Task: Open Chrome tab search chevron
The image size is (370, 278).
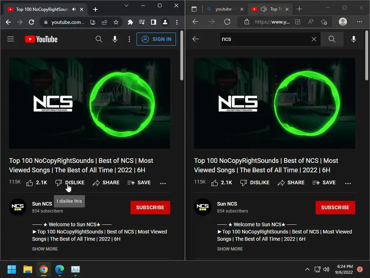Action: [126, 5]
